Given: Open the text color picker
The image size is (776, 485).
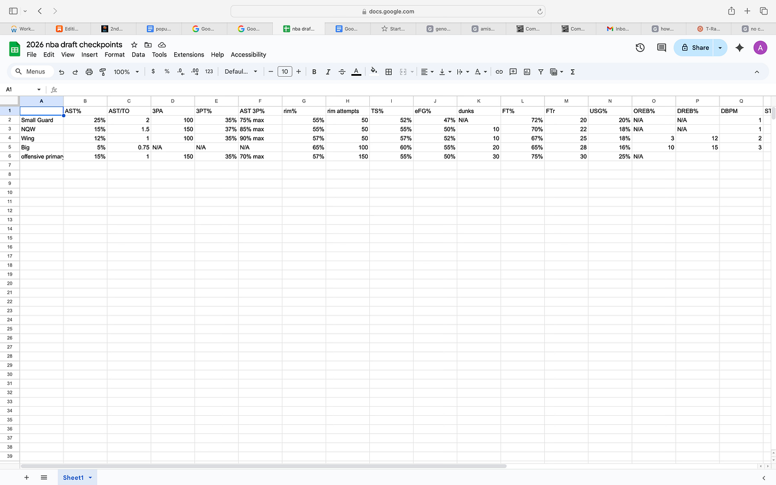Looking at the screenshot, I should click(356, 71).
